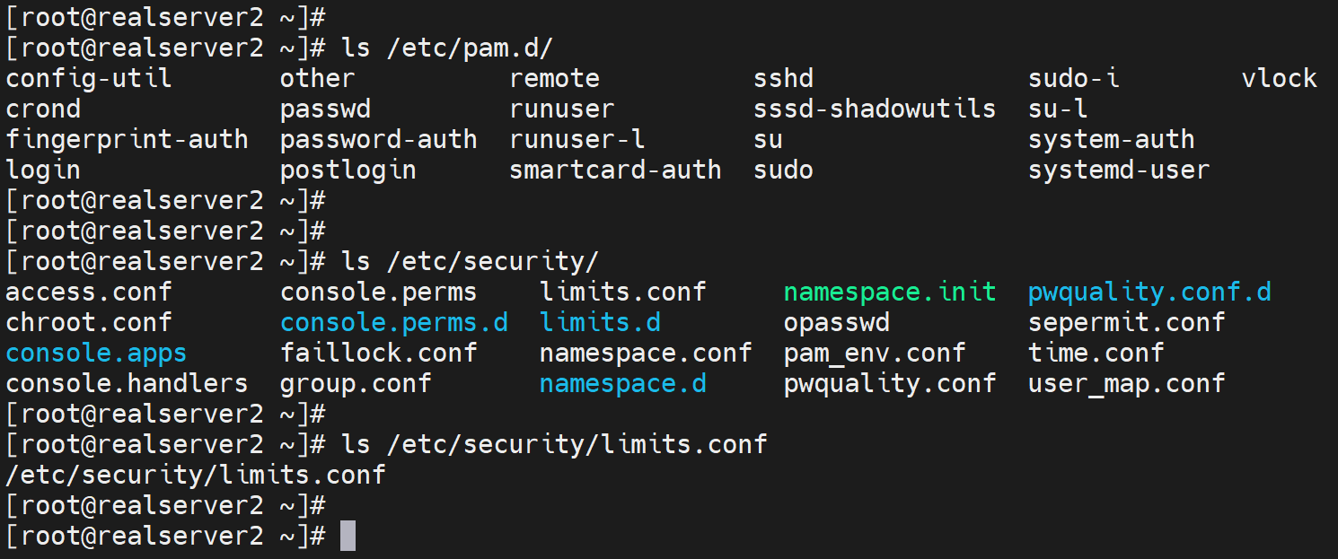
Task: Click the blue console.apps directory
Action: tap(96, 353)
